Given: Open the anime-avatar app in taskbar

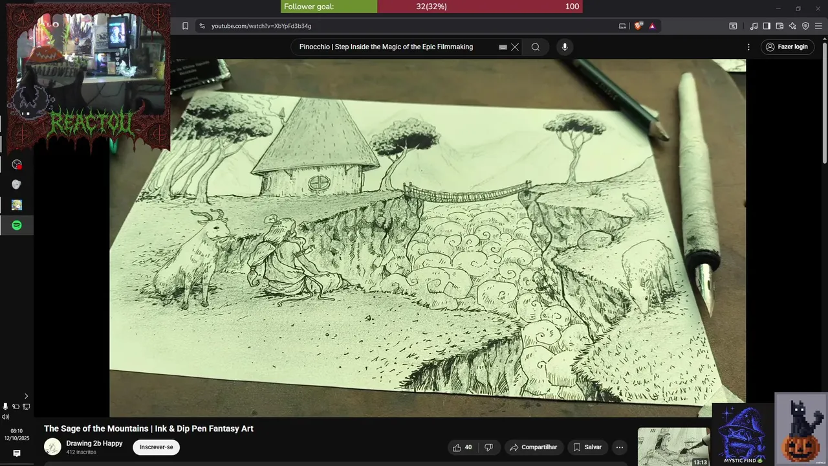Looking at the screenshot, I should (x=17, y=205).
